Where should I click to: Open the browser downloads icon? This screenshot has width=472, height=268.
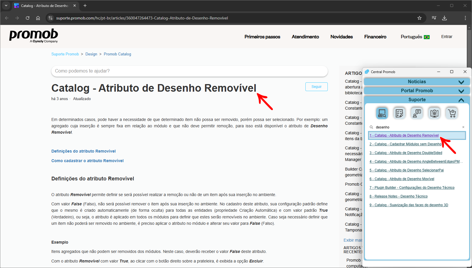click(x=444, y=18)
